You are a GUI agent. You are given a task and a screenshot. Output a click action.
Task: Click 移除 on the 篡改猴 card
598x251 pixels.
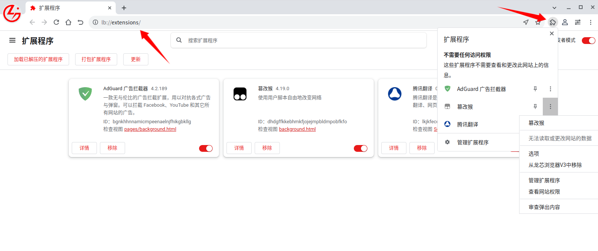pos(267,148)
